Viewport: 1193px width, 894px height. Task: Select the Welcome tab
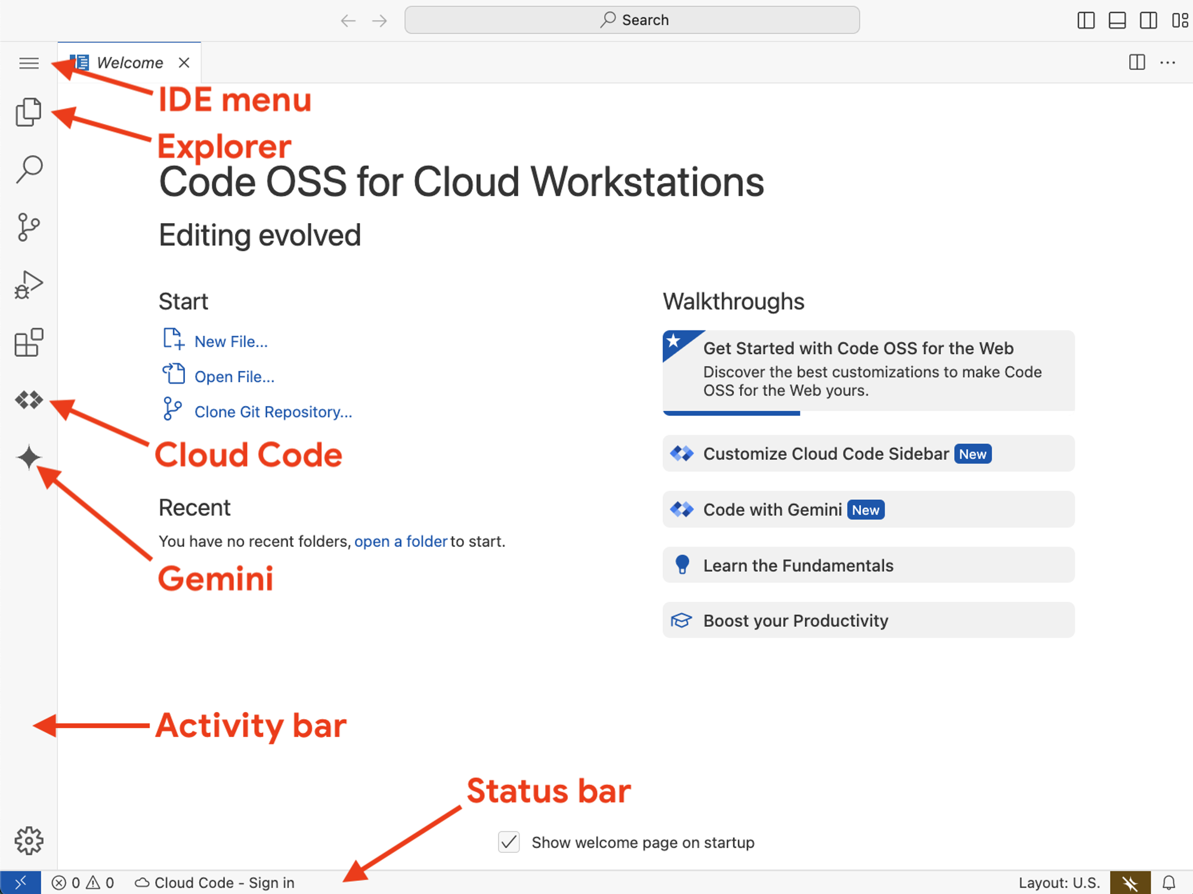[129, 63]
